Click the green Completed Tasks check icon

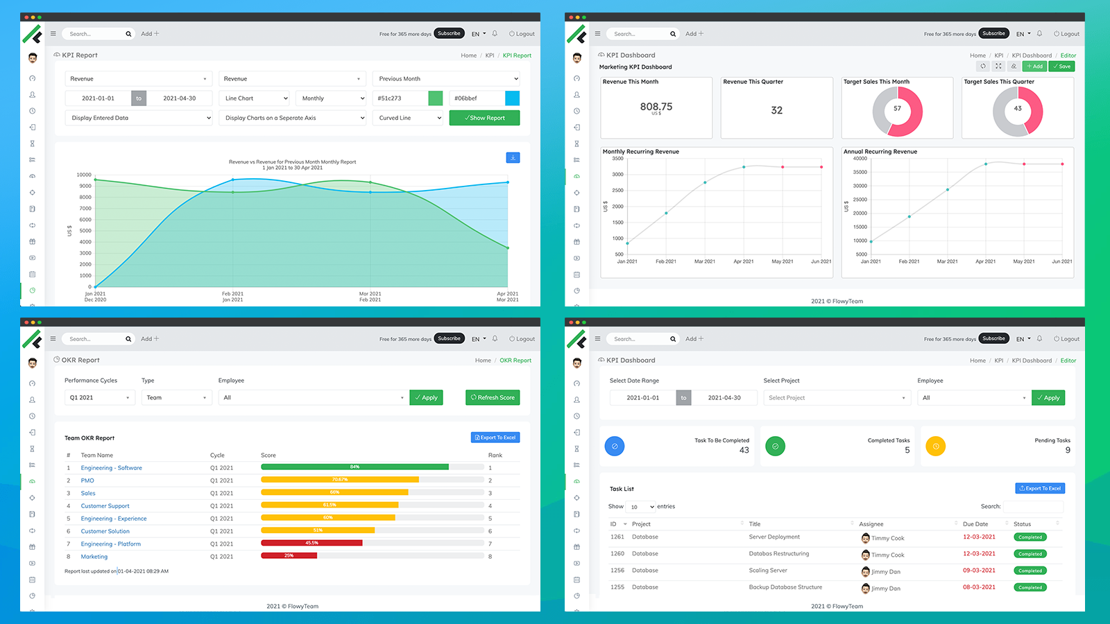(x=775, y=446)
